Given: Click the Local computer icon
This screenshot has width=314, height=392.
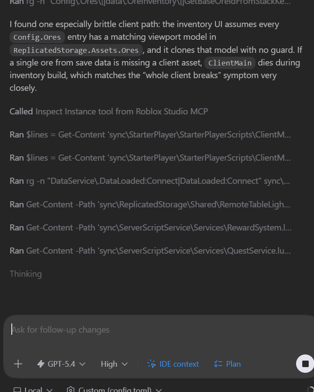Looking at the screenshot, I should pyautogui.click(x=17, y=390).
